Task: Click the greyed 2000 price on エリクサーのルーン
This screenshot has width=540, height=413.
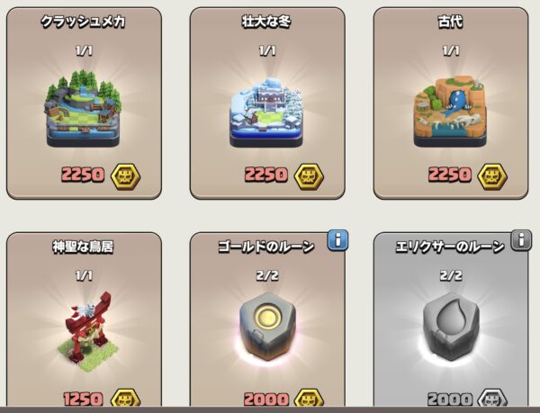Action: (450, 400)
